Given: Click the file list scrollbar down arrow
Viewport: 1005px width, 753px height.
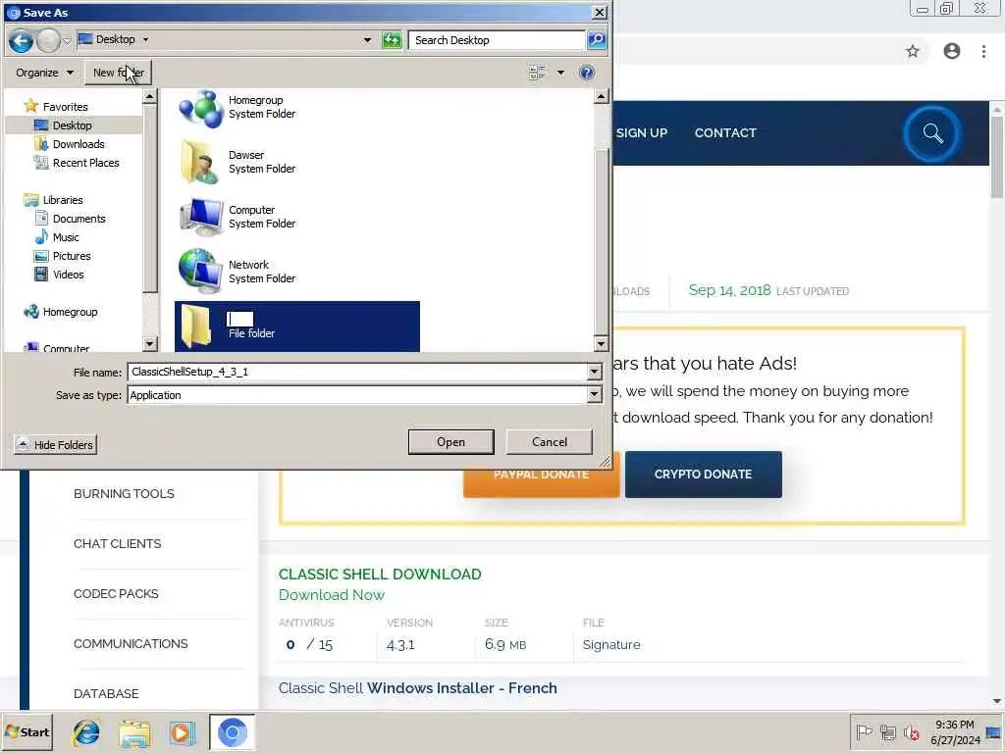Looking at the screenshot, I should 601,344.
